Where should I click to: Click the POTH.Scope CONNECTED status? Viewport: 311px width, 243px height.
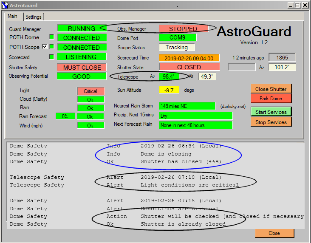[82, 47]
